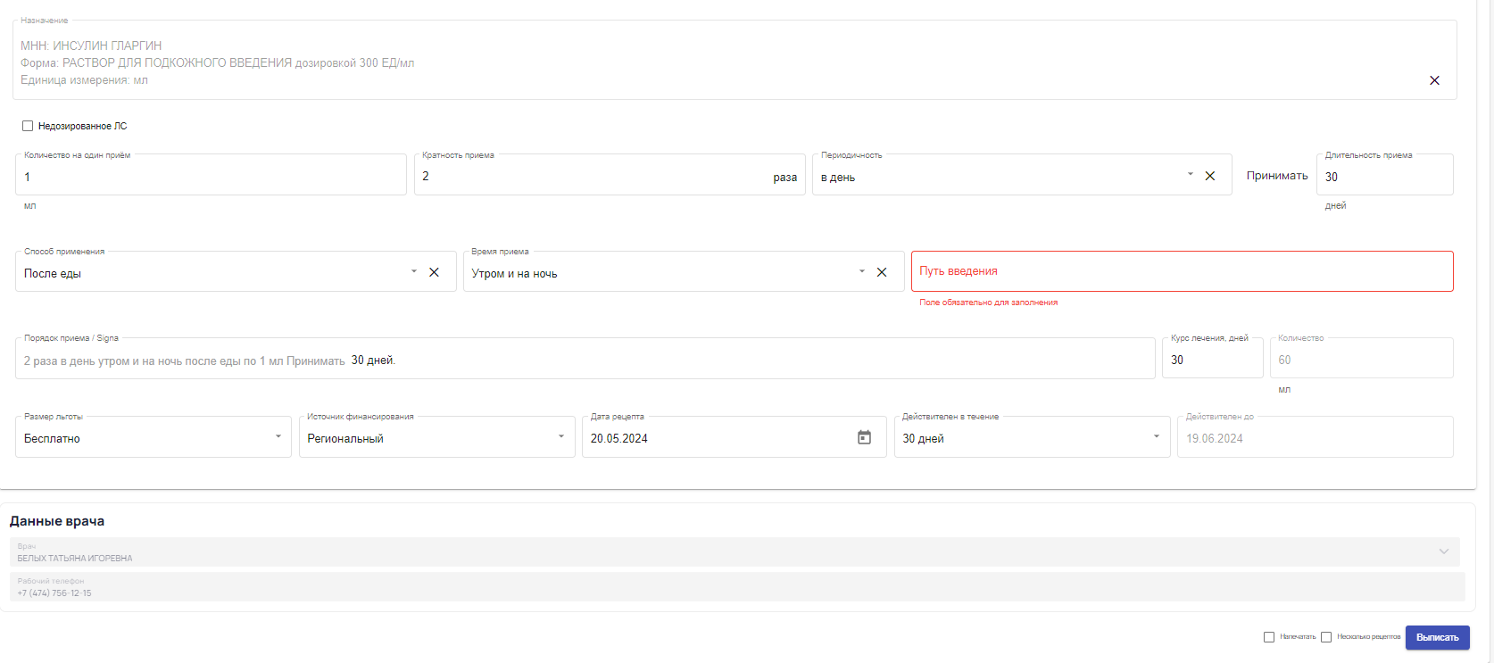Click the Рабочий телефон field
The width and height of the screenshot is (1494, 663).
coord(737,587)
